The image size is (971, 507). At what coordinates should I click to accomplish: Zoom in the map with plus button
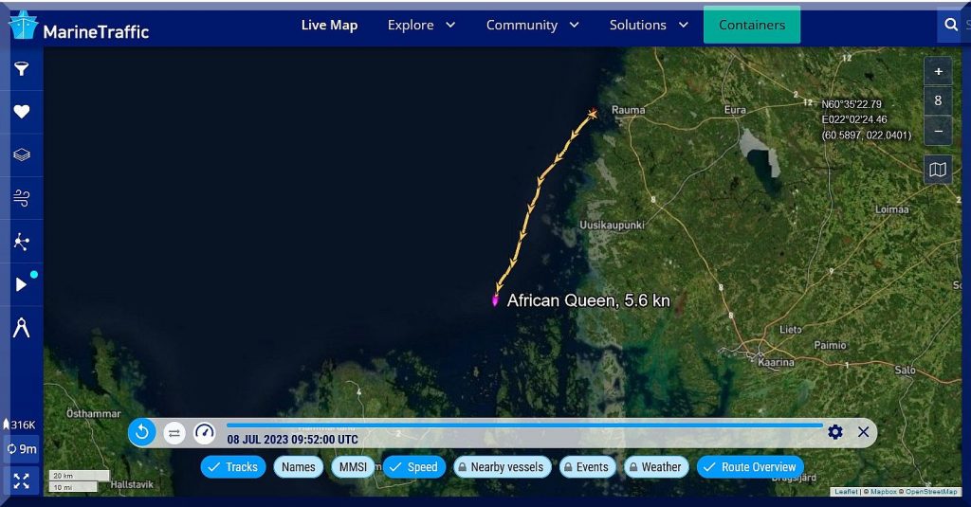tap(938, 72)
